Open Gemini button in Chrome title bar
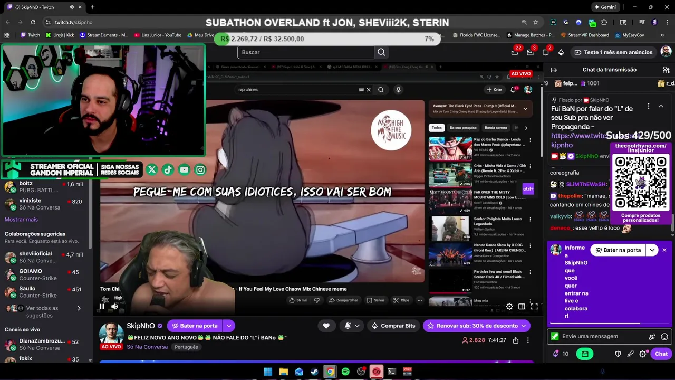The image size is (675, 380). [605, 7]
